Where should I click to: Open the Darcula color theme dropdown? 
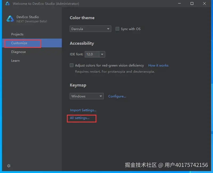tap(91, 29)
